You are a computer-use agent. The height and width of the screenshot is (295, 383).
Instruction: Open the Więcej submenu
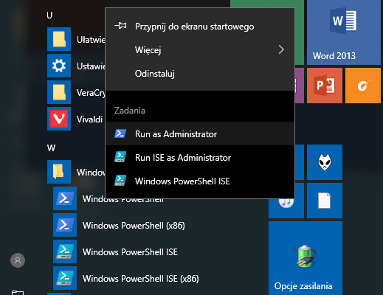200,50
